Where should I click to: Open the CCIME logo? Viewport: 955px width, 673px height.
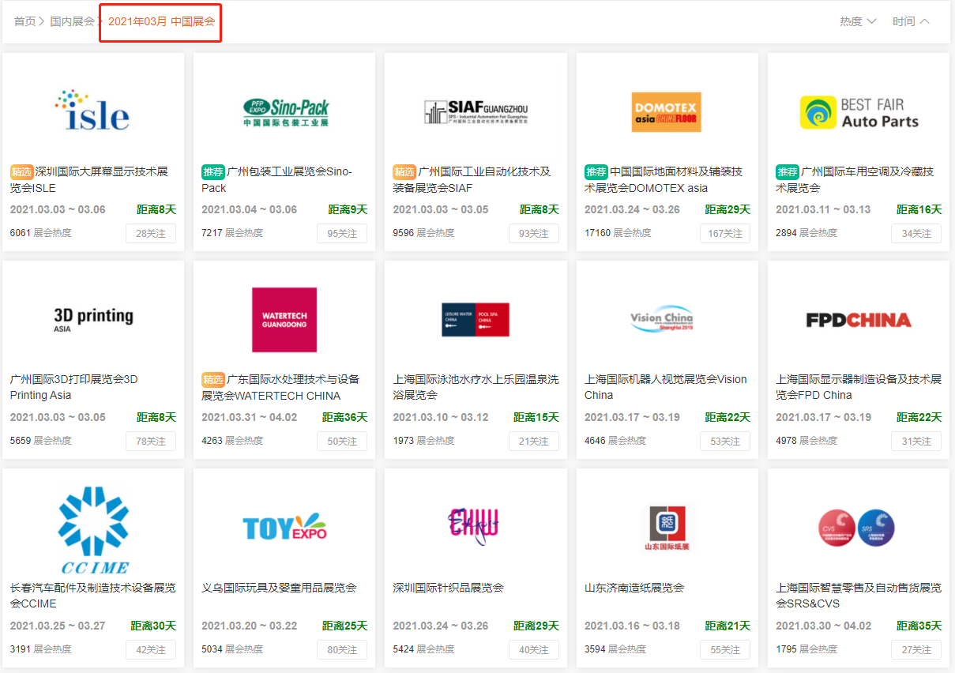tap(94, 529)
